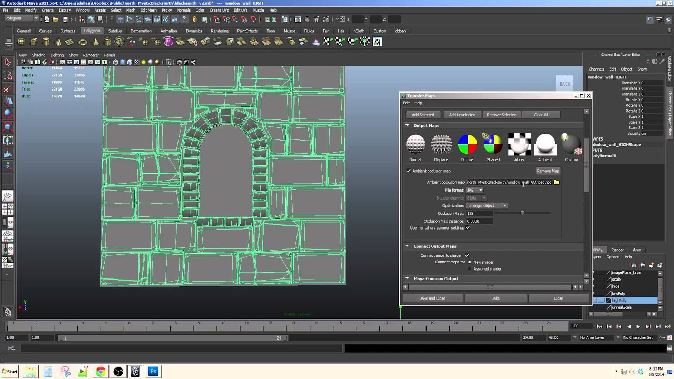Switch to the Deformation shelf tab
This screenshot has height=379, width=674.
click(141, 31)
